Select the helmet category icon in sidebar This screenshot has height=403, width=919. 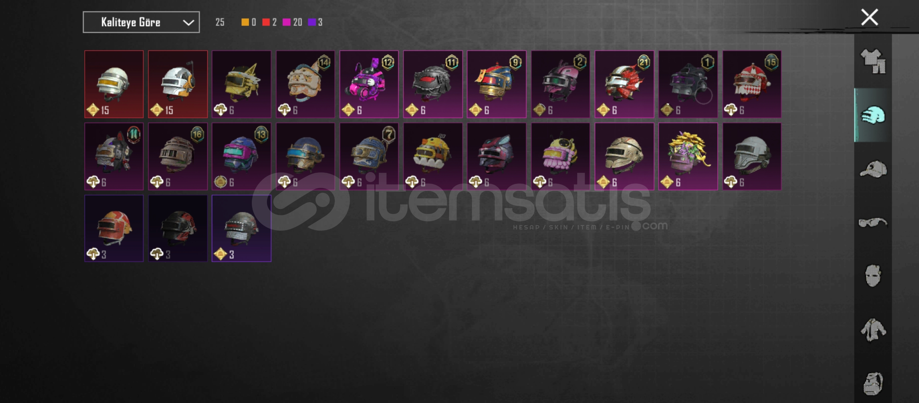[x=873, y=115]
